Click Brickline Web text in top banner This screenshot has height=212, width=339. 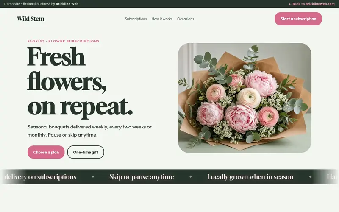67,4
